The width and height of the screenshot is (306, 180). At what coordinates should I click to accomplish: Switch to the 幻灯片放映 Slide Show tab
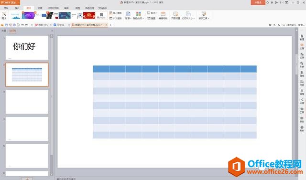click(53, 8)
